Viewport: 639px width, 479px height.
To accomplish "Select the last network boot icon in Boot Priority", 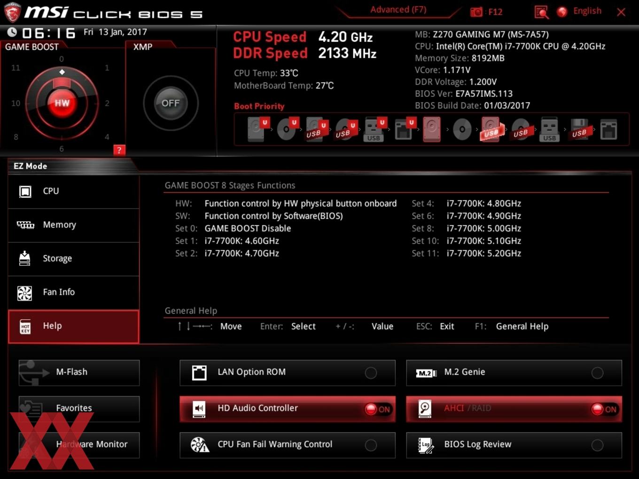I will (608, 129).
